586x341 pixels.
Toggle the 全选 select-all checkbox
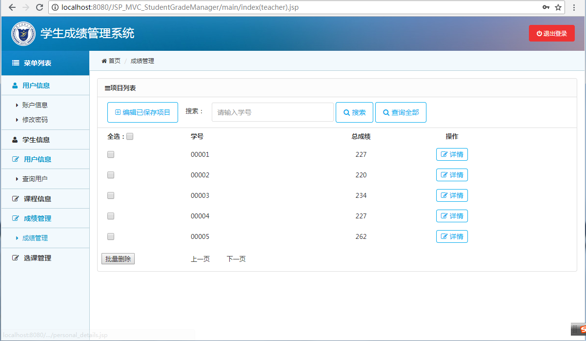point(130,137)
